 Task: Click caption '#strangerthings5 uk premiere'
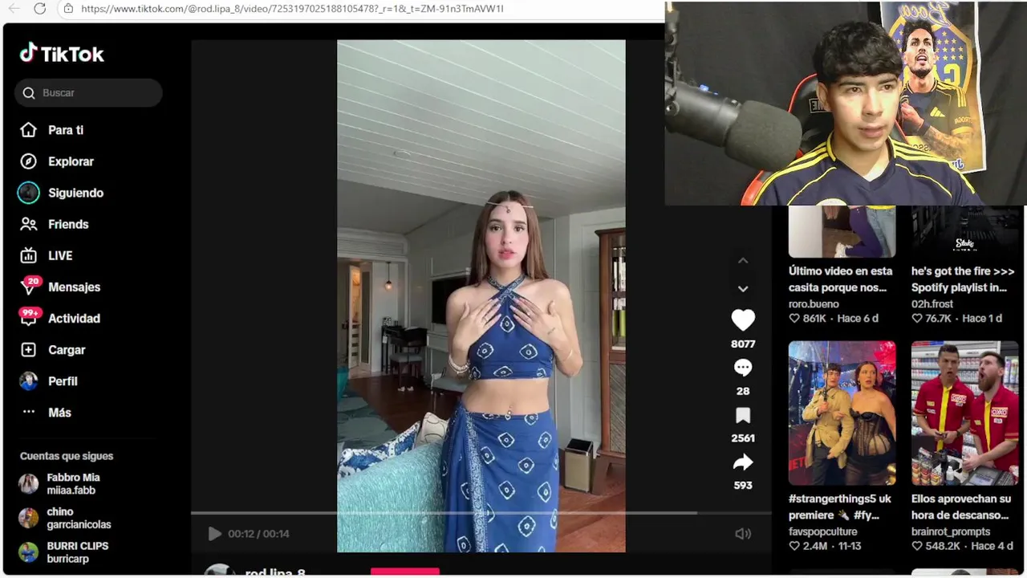coord(840,507)
